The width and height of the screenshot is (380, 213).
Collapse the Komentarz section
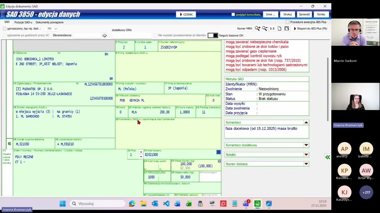click(306, 122)
